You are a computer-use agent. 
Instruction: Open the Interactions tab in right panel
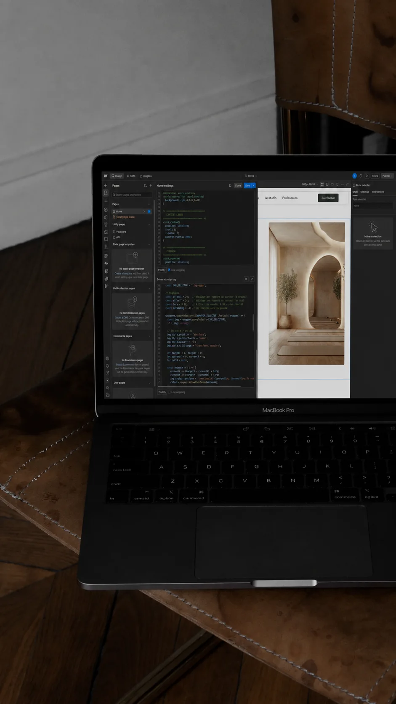(378, 192)
